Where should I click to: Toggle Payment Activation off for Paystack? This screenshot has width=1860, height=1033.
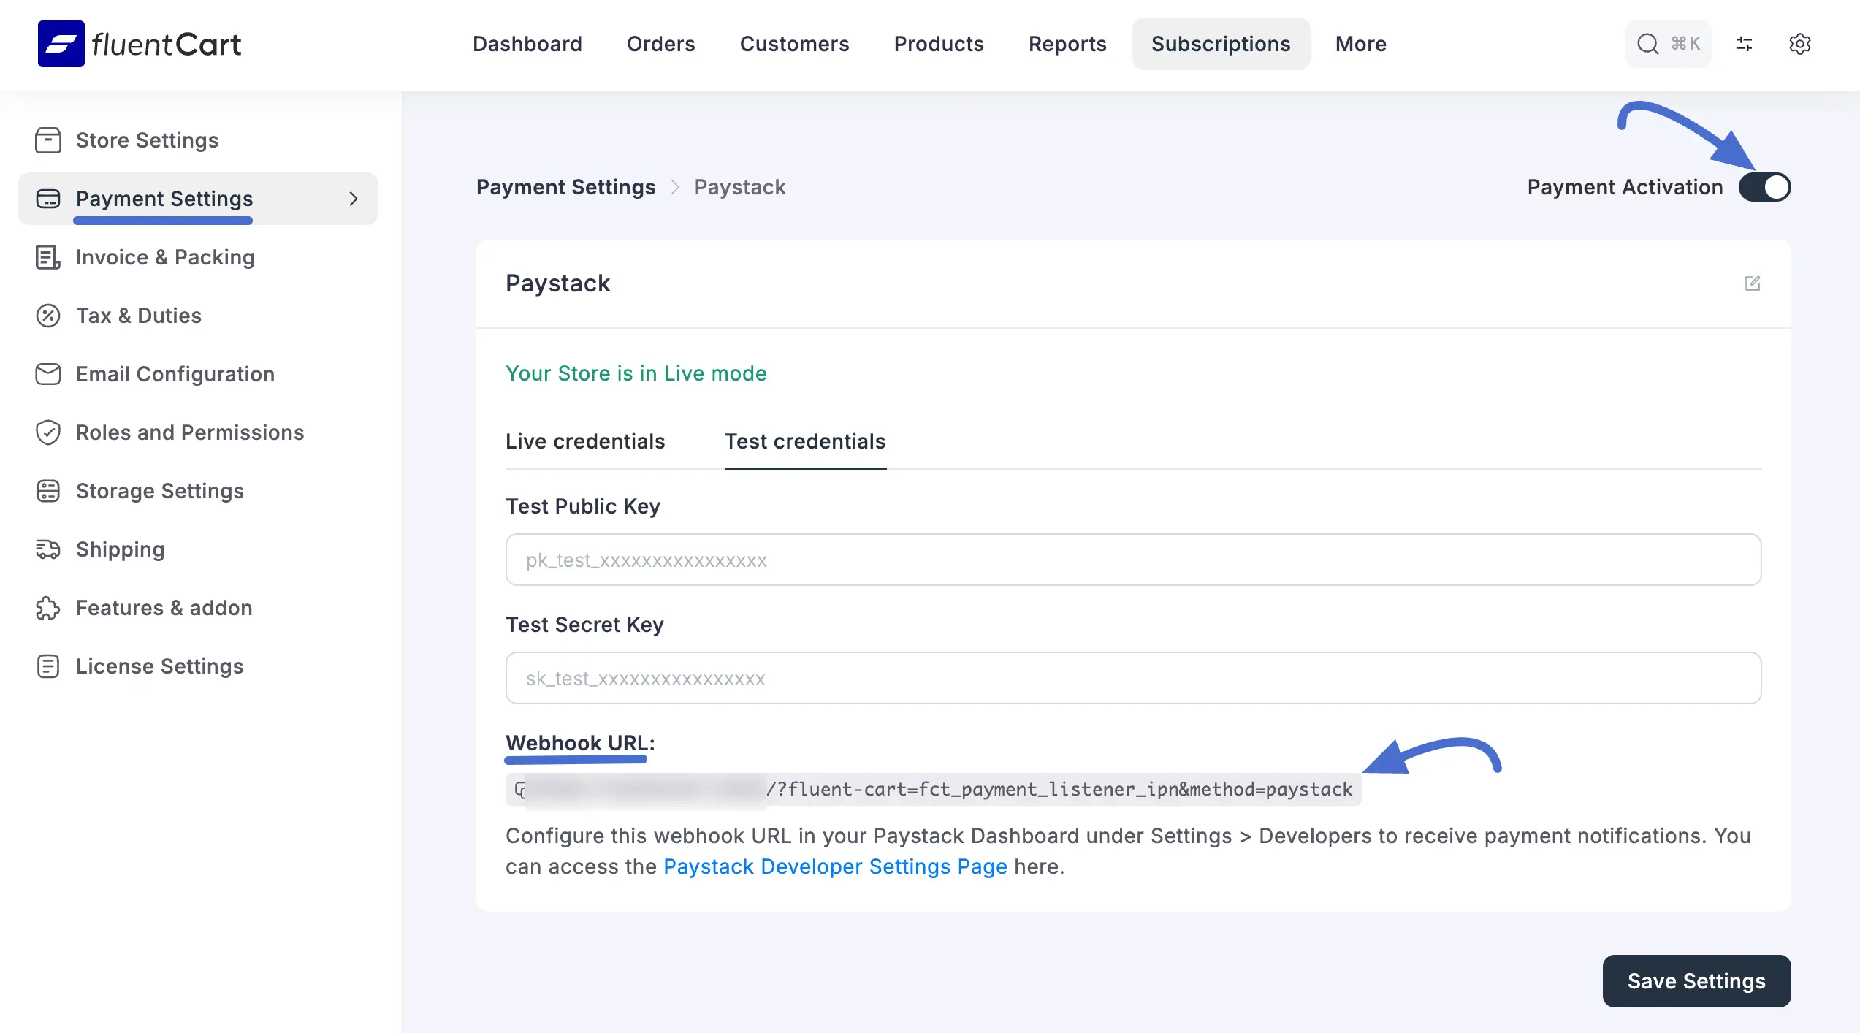[x=1764, y=187]
